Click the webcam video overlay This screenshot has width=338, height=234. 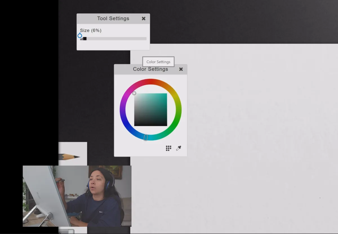point(77,196)
